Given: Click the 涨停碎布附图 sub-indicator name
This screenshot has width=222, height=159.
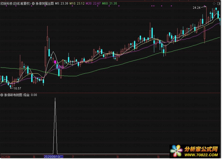Looking at the screenshot, I should pos(13,95).
